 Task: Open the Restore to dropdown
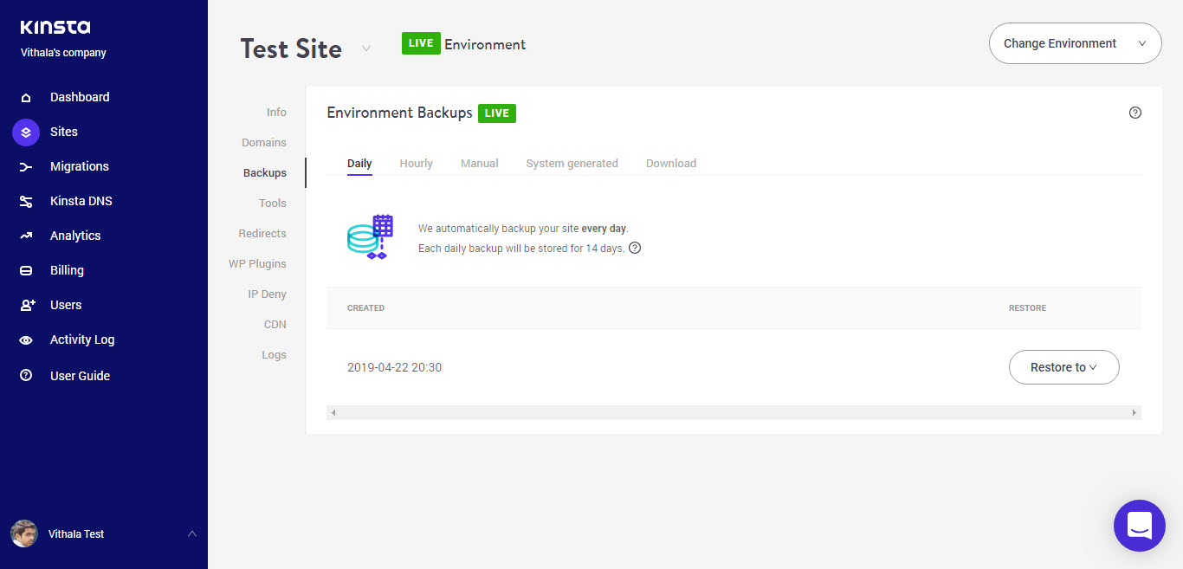pyautogui.click(x=1063, y=367)
